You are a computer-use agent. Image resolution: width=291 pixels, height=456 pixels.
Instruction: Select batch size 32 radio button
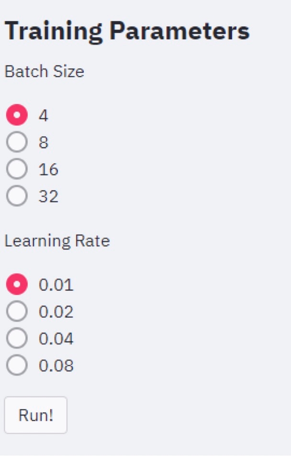[x=17, y=196]
